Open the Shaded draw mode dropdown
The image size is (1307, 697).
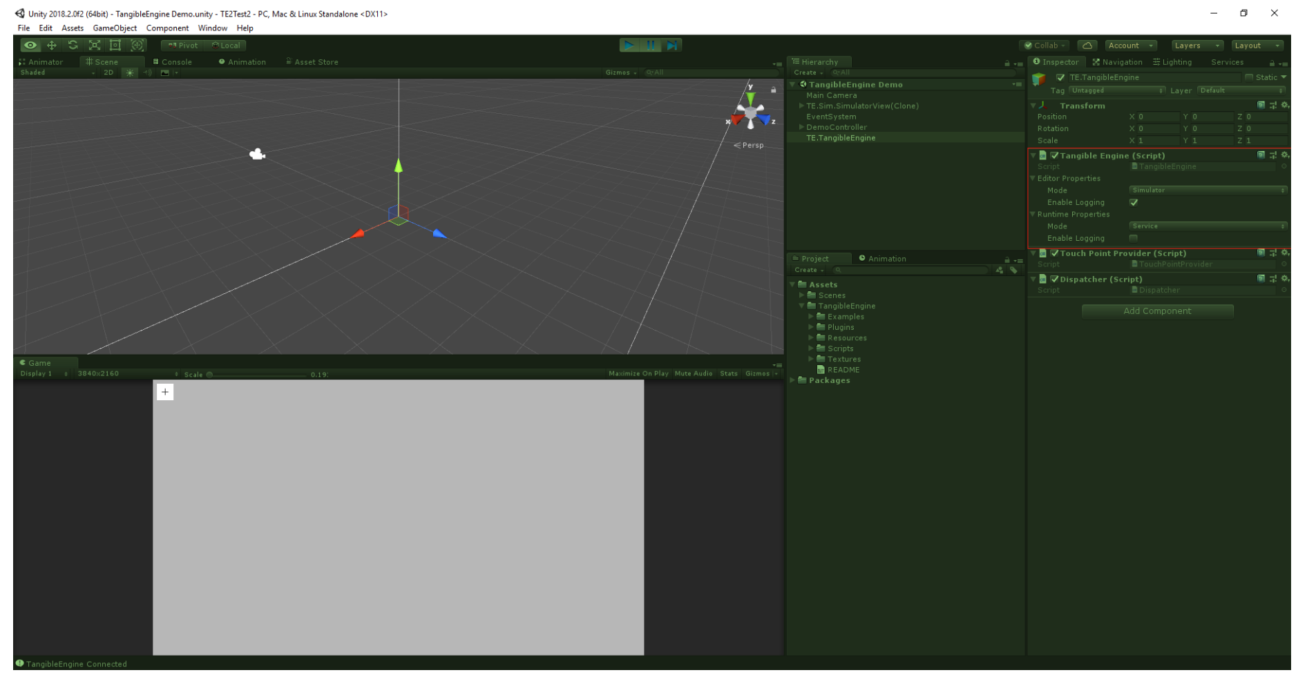(x=58, y=72)
